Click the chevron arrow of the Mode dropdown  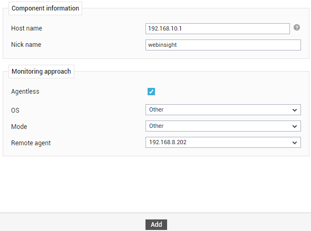click(x=295, y=126)
